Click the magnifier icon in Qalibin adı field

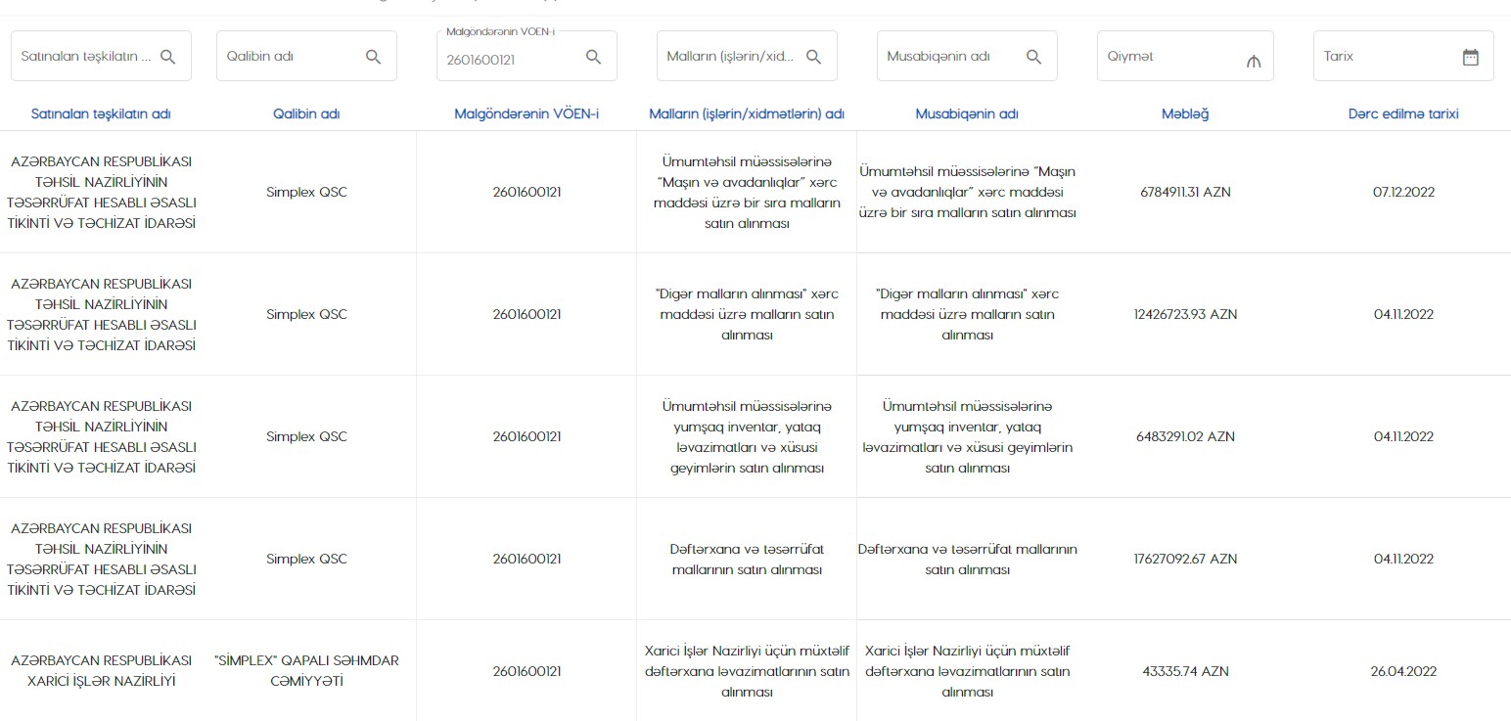(x=373, y=57)
